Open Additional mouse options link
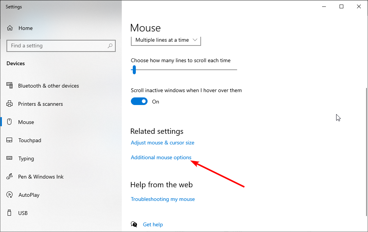This screenshot has width=368, height=232. point(161,157)
